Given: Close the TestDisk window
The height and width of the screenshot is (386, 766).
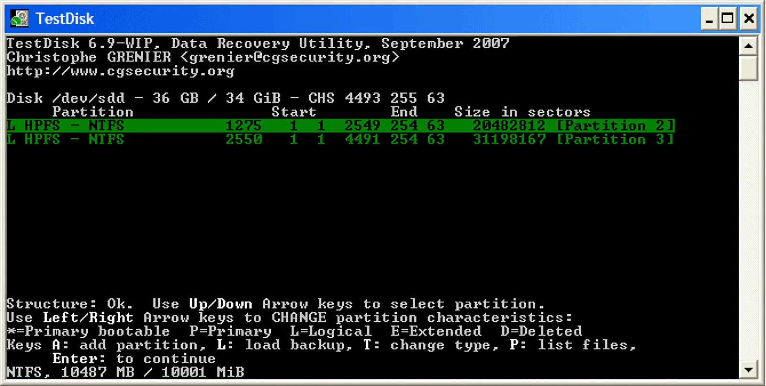Looking at the screenshot, I should tap(749, 19).
